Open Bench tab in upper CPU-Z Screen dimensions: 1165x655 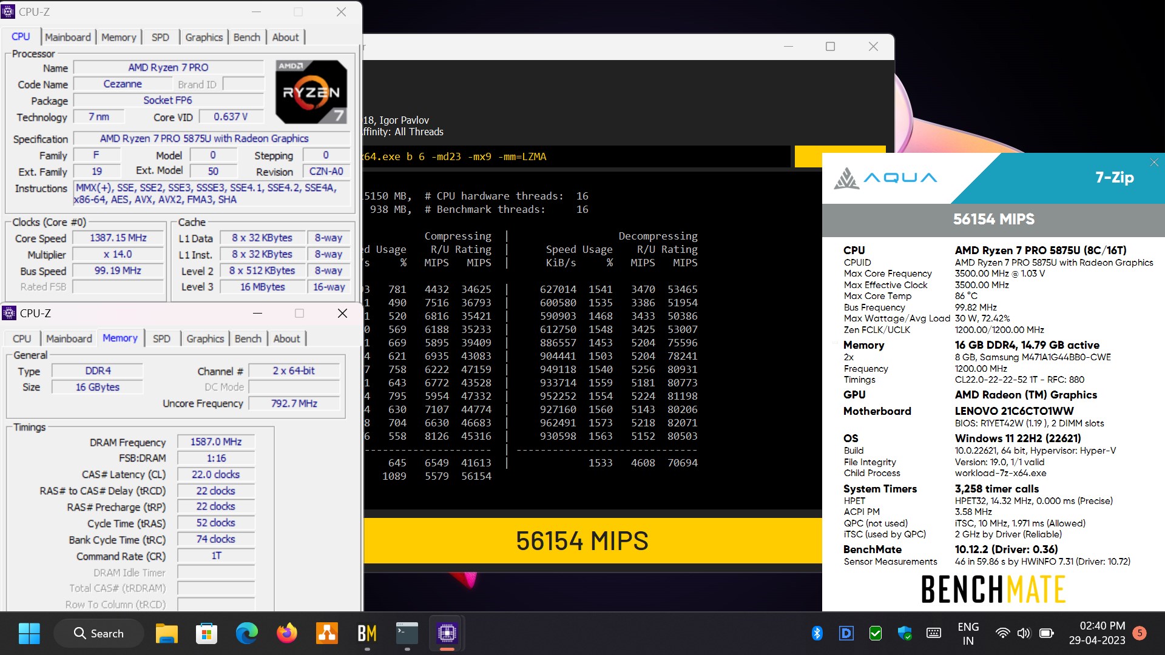pyautogui.click(x=247, y=37)
